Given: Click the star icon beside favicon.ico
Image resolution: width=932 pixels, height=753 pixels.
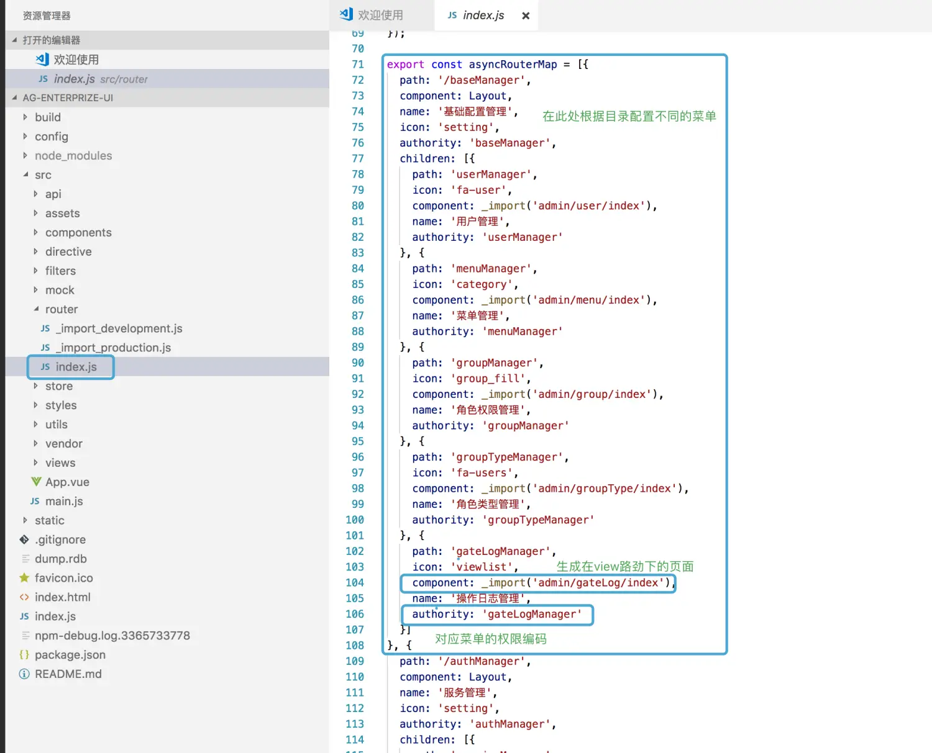Looking at the screenshot, I should point(24,578).
